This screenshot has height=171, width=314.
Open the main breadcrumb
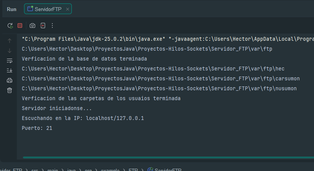point(53,169)
